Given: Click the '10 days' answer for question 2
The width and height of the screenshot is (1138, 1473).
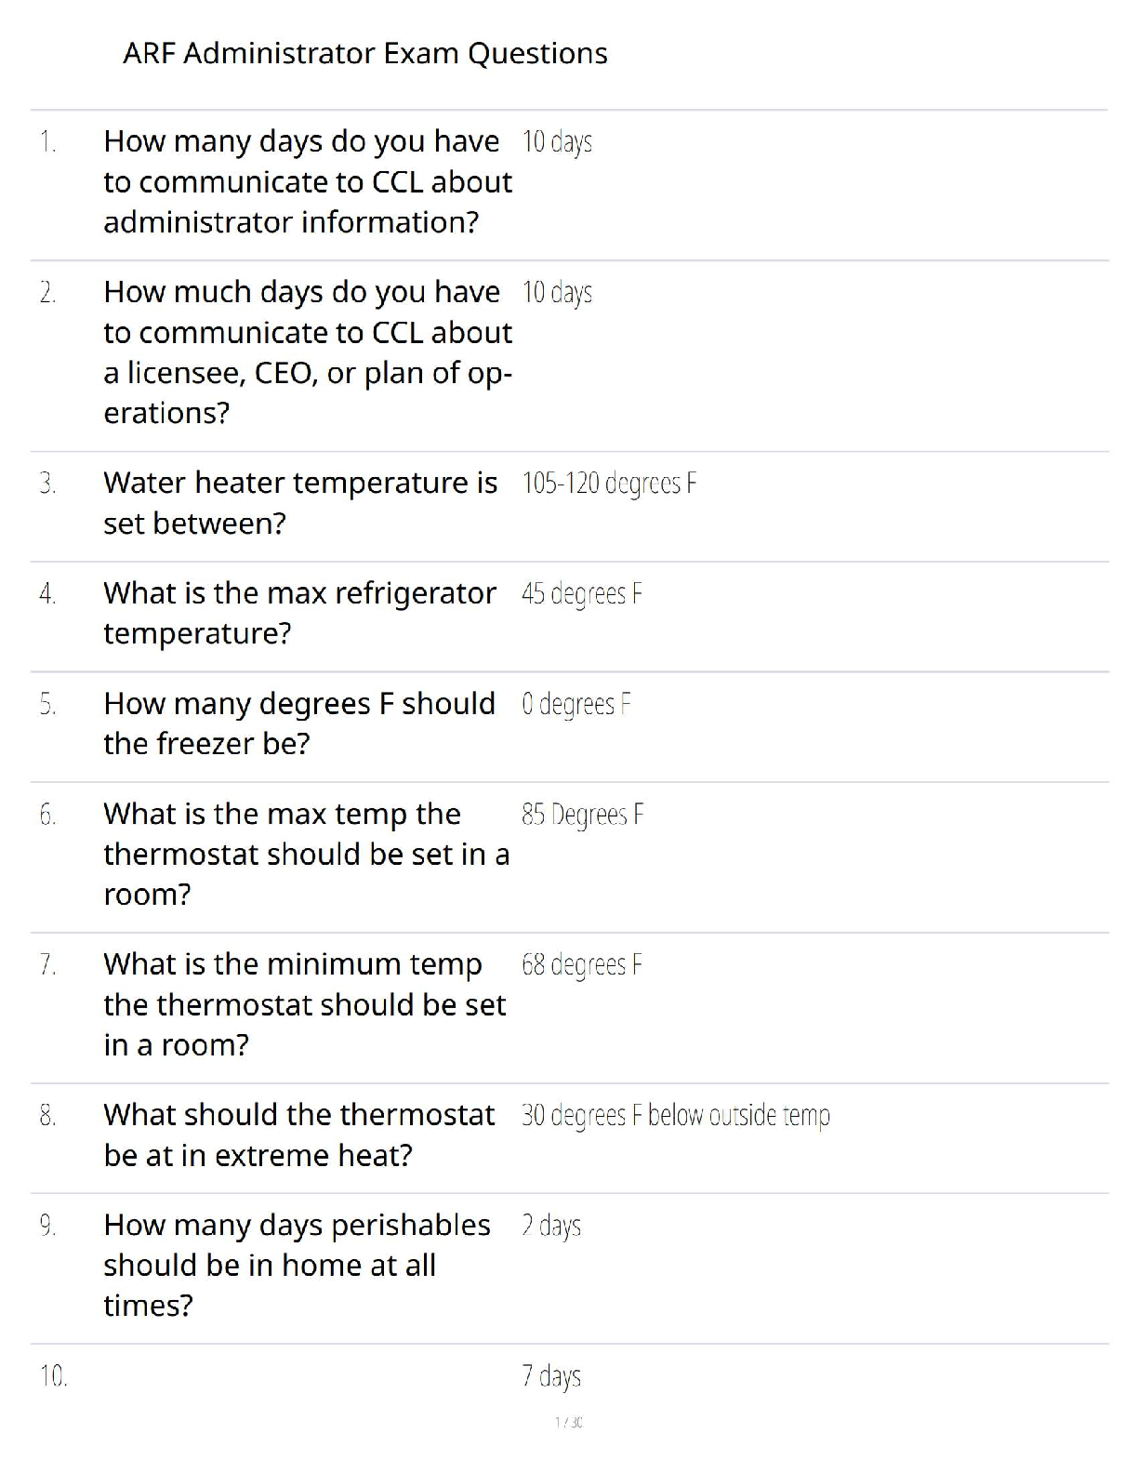Looking at the screenshot, I should (x=557, y=293).
